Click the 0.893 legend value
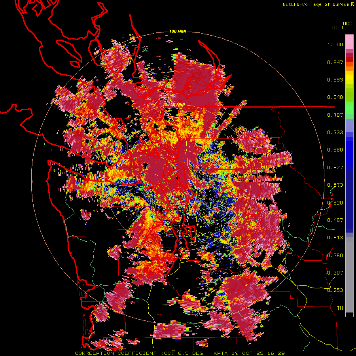The width and height of the screenshot is (356, 356). coord(335,80)
